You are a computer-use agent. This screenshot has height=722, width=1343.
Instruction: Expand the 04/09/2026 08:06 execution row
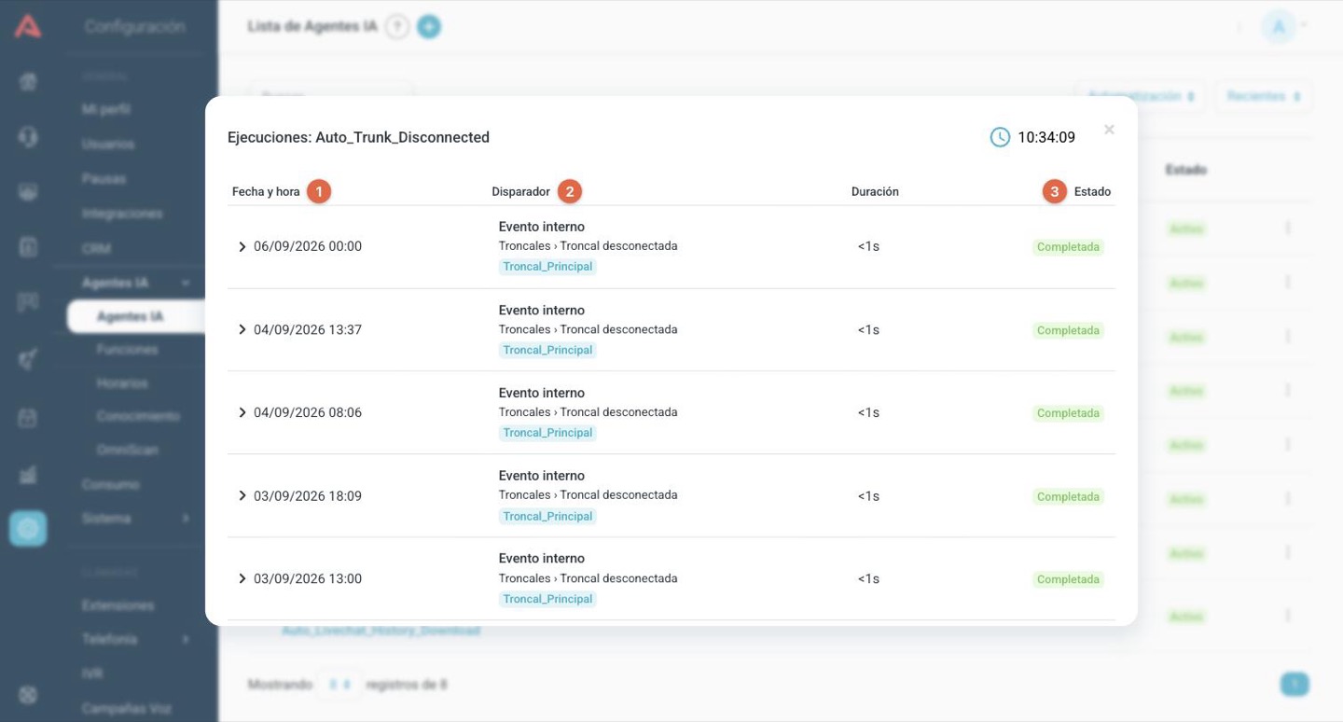[242, 413]
